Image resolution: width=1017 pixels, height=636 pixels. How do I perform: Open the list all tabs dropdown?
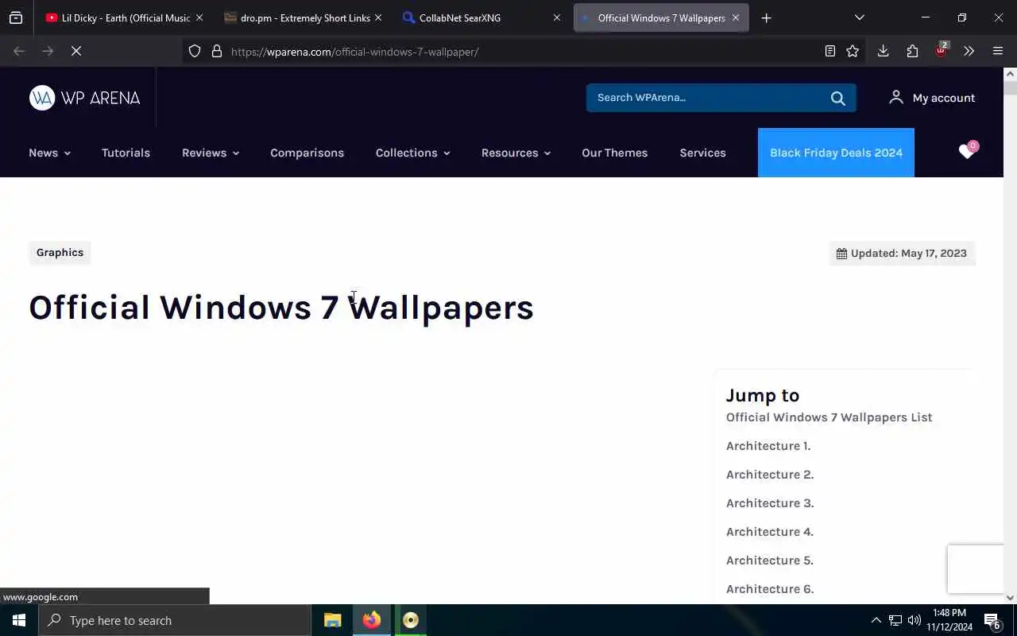coord(860,17)
